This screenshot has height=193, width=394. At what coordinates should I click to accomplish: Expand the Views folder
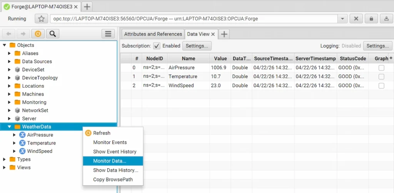click(x=4, y=168)
